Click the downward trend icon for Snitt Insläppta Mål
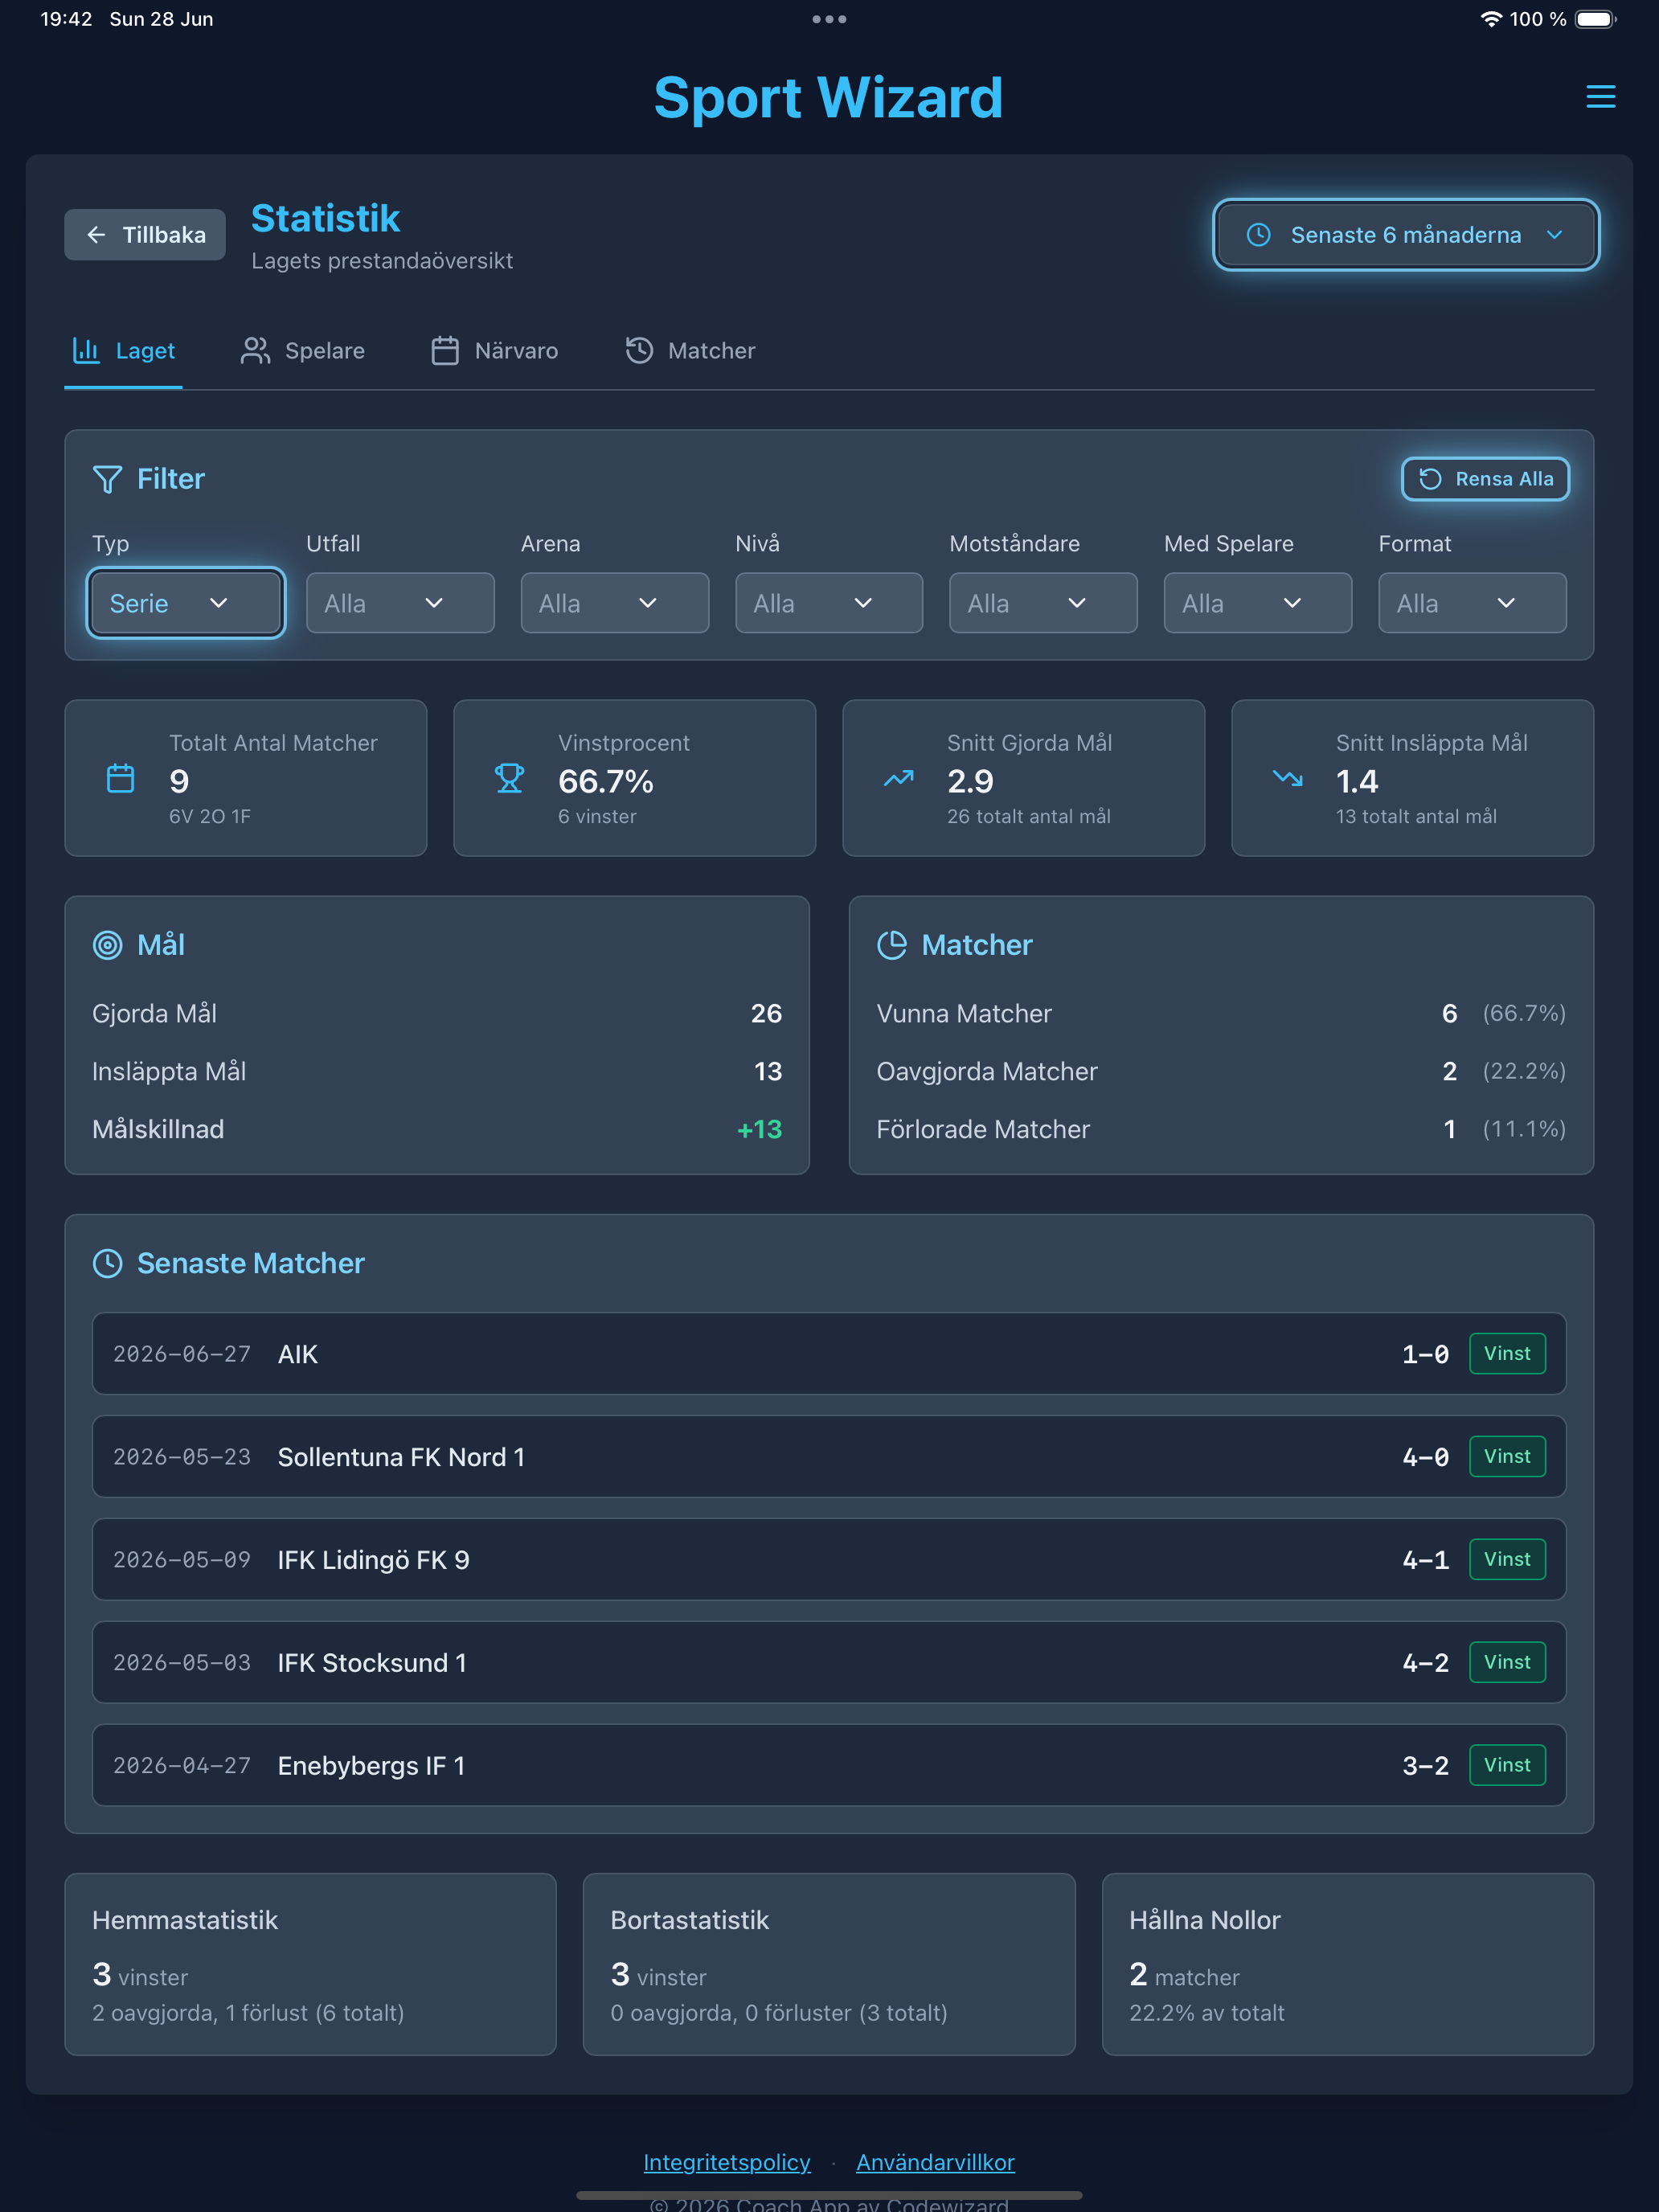The height and width of the screenshot is (2212, 1659). coord(1287,778)
